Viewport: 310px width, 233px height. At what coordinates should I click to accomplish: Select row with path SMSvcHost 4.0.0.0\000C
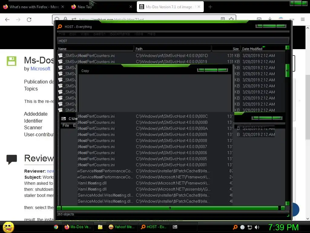tap(155, 116)
